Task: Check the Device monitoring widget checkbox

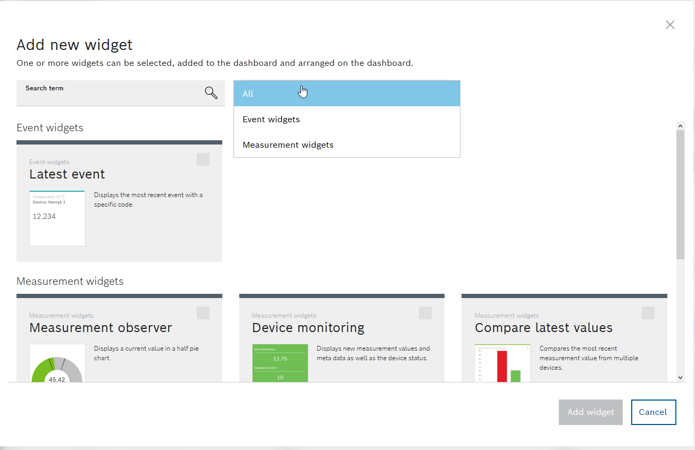Action: 425,313
